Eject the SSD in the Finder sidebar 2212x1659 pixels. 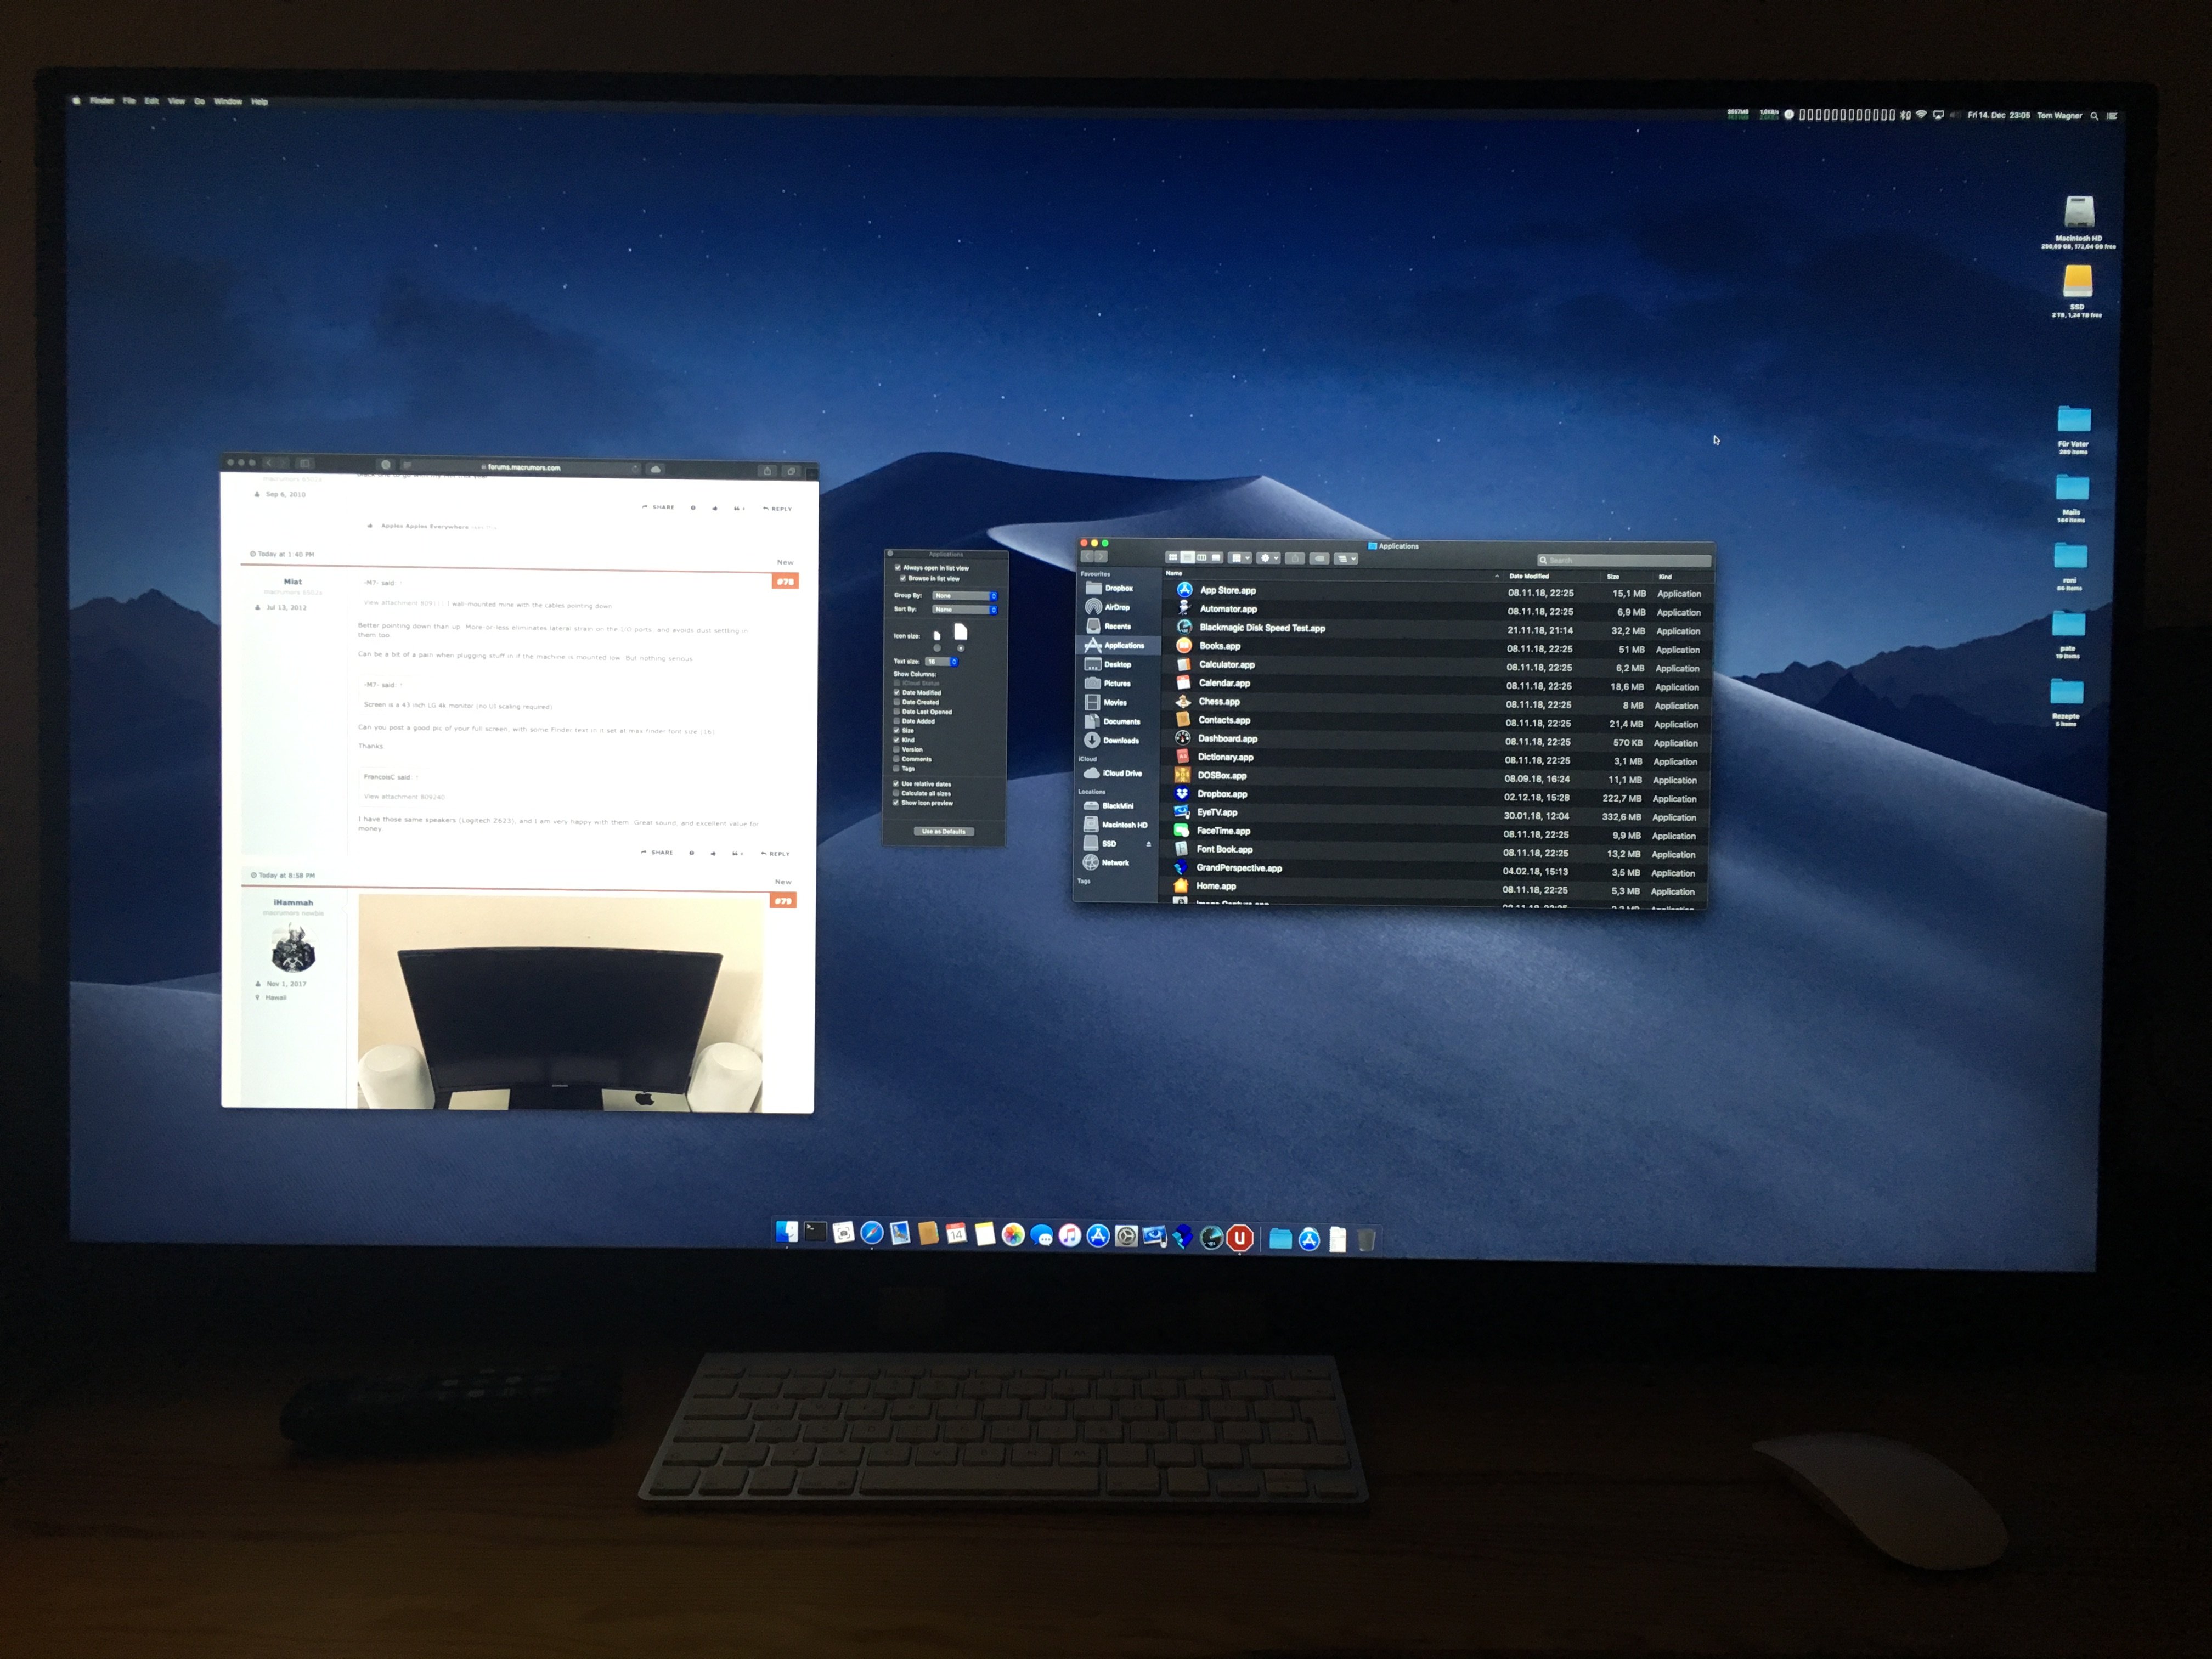(1148, 844)
